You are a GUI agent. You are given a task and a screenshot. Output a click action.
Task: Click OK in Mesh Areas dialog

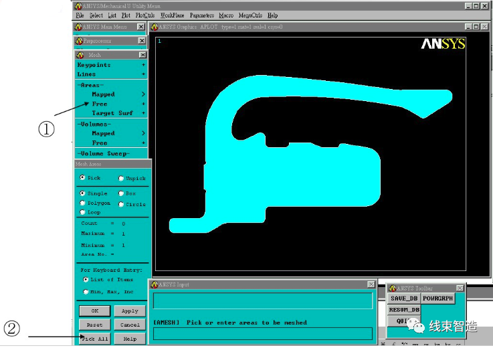click(94, 311)
